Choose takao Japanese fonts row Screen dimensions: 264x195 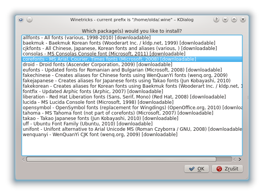point(132,118)
